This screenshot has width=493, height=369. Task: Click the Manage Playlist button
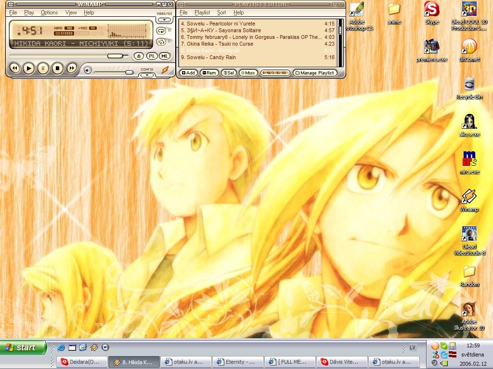coord(315,73)
